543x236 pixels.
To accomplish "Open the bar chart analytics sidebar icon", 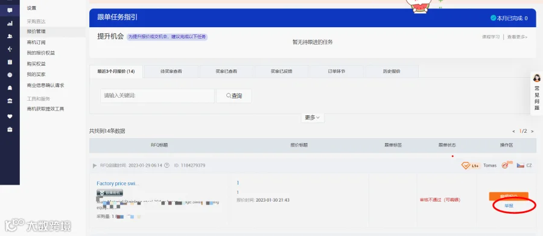I will click(10, 24).
